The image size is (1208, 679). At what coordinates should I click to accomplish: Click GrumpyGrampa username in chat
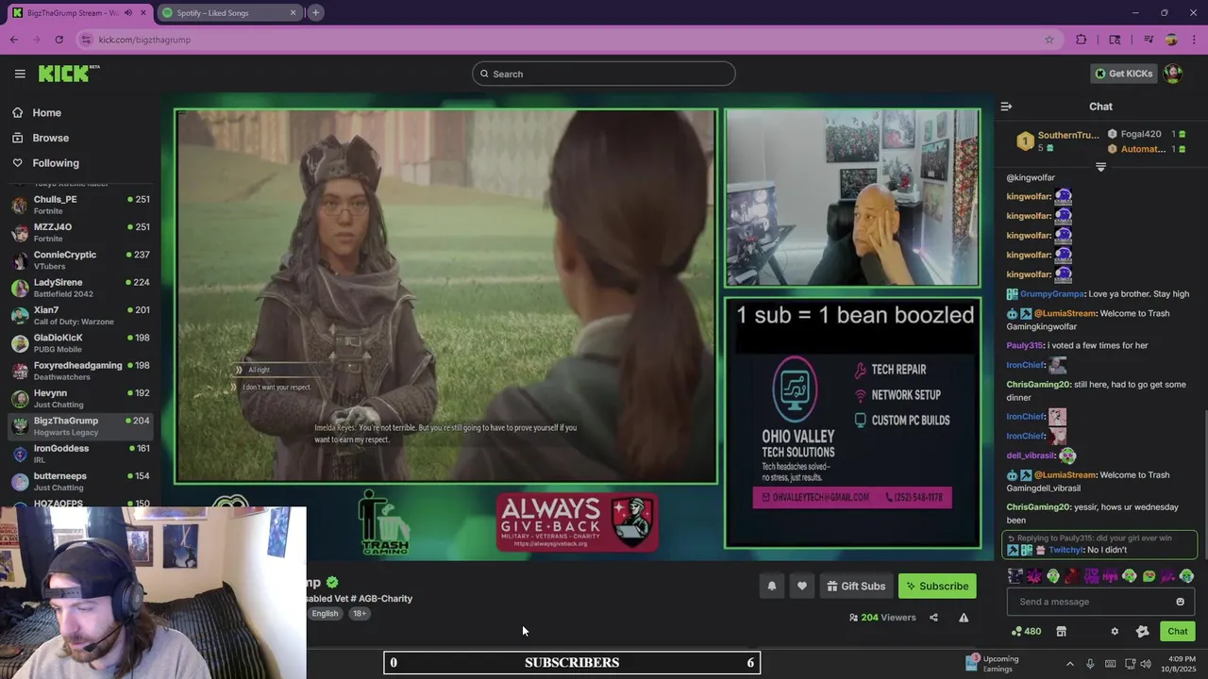[1051, 294]
